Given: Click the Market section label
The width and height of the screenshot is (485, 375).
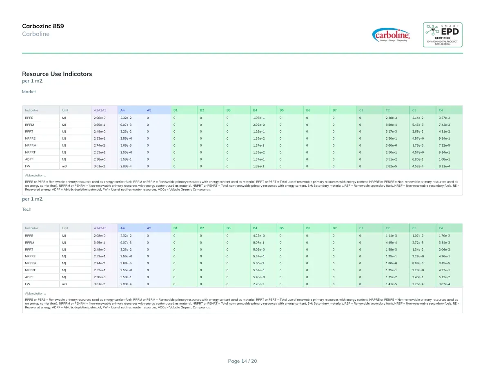Looking at the screenshot, I should pyautogui.click(x=29, y=92).
